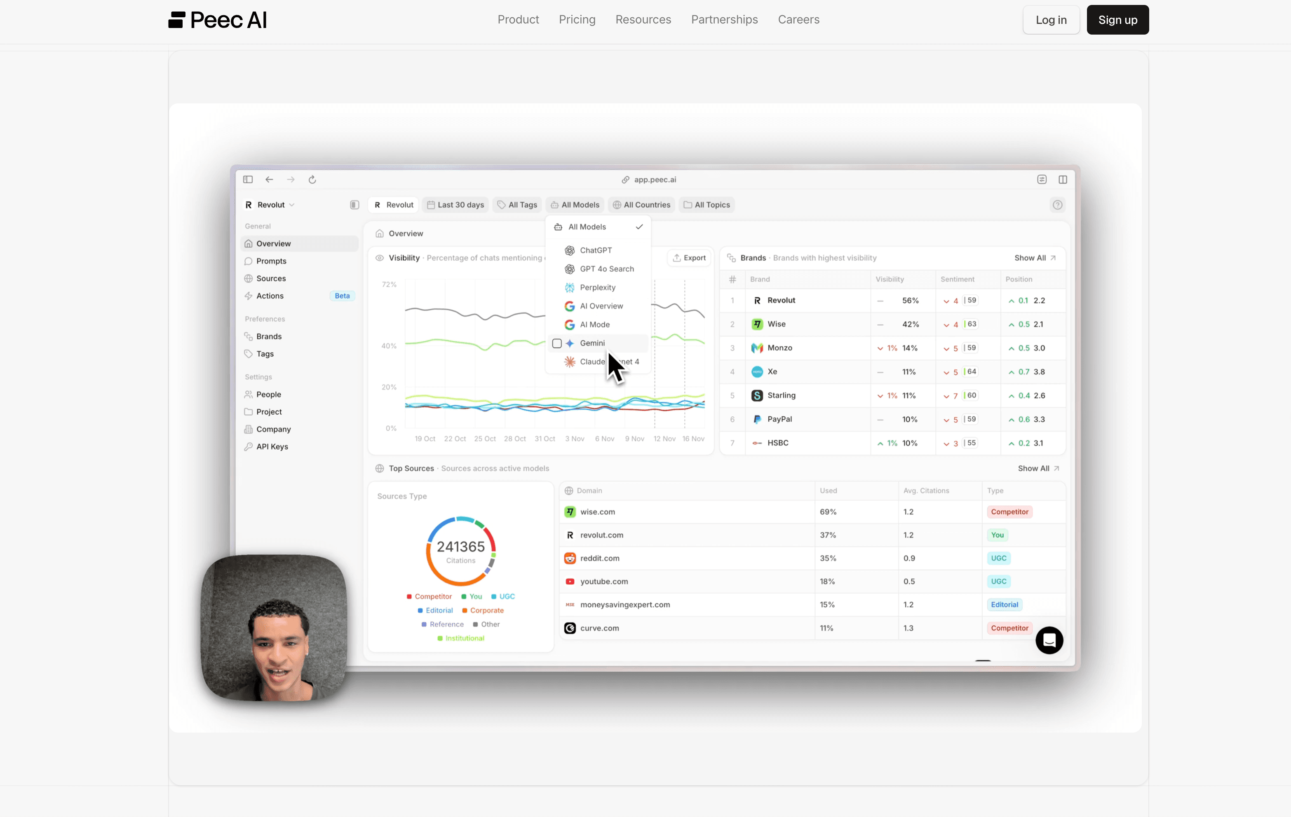Open Prompts in the sidebar
1291x817 pixels.
(x=299, y=261)
